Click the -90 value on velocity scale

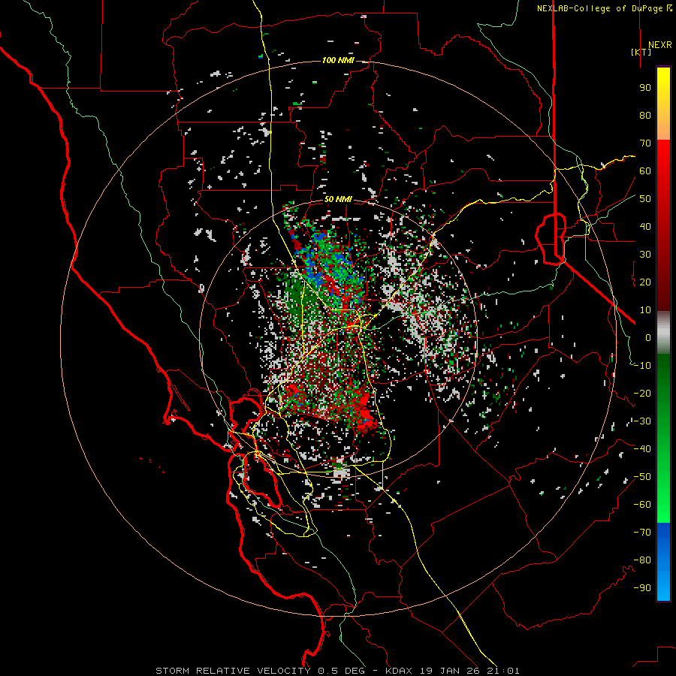[x=642, y=588]
